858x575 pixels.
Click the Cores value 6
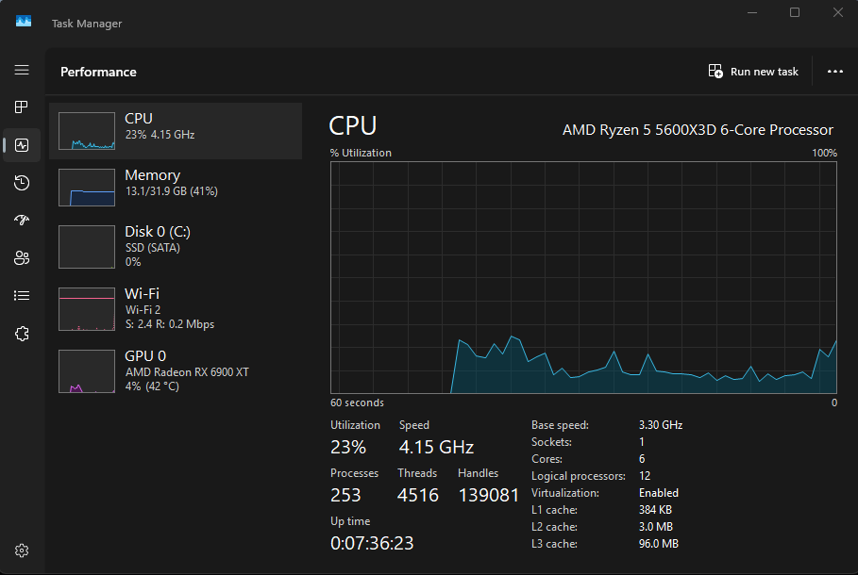[642, 459]
